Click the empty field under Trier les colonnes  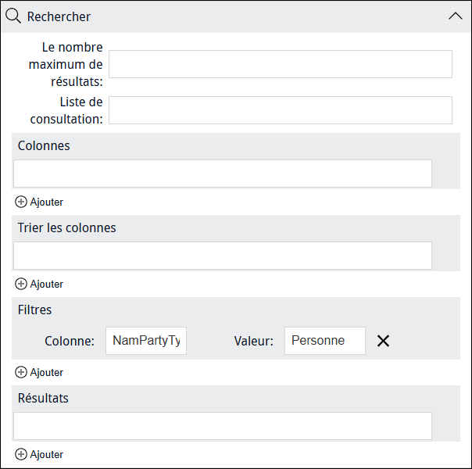[x=223, y=256]
